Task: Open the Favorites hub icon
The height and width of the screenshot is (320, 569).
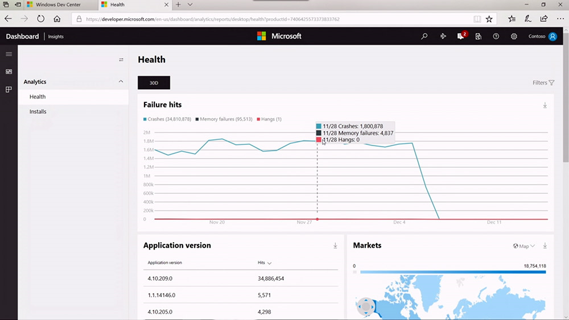Action: click(x=512, y=19)
